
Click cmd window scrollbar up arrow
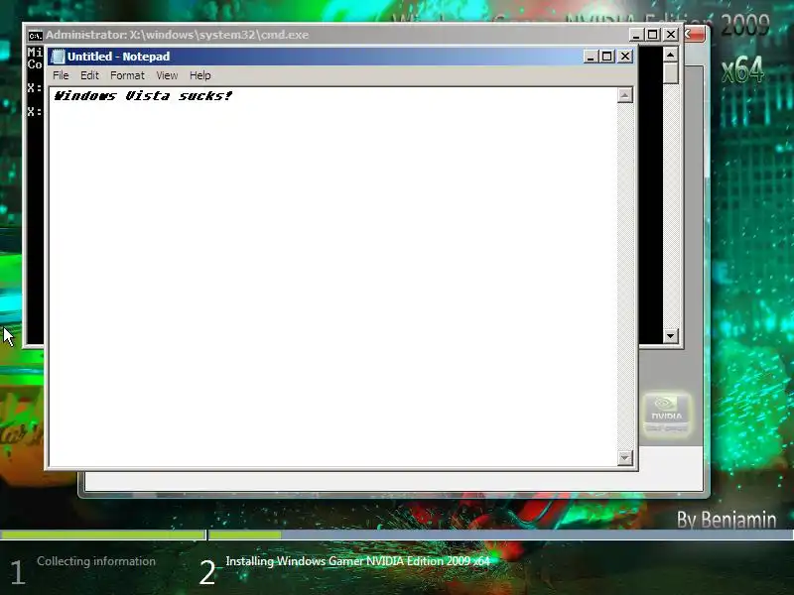tap(671, 55)
